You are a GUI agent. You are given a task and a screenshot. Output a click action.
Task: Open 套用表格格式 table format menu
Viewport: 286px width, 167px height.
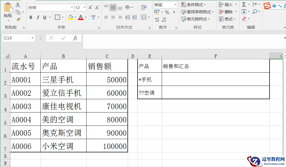pos(197,12)
